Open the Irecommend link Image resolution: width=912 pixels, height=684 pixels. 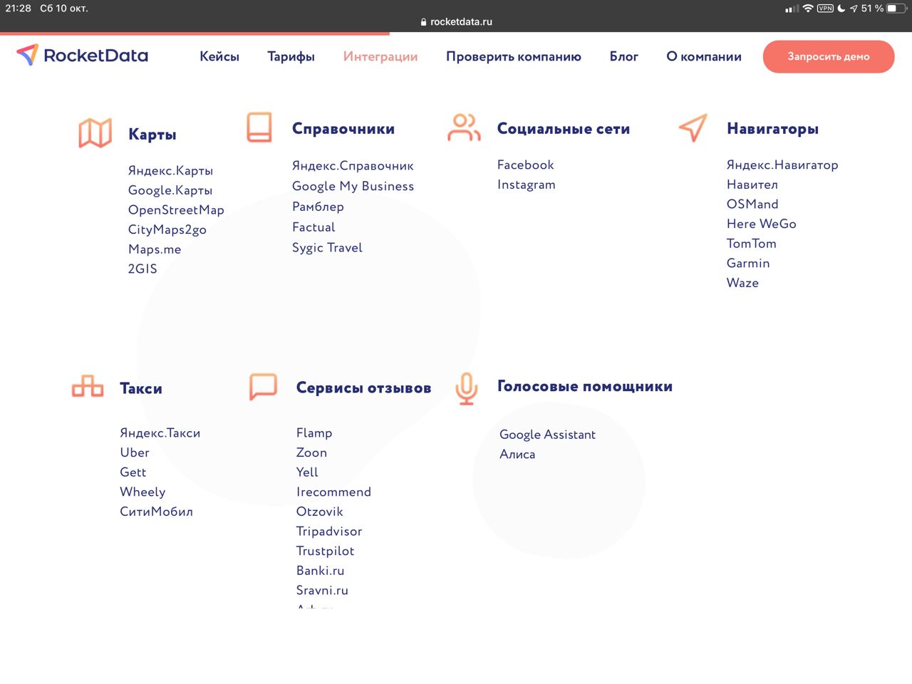coord(333,492)
